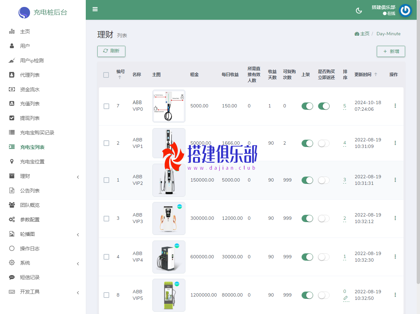Click the 短信记录 chat bubble icon

point(12,277)
